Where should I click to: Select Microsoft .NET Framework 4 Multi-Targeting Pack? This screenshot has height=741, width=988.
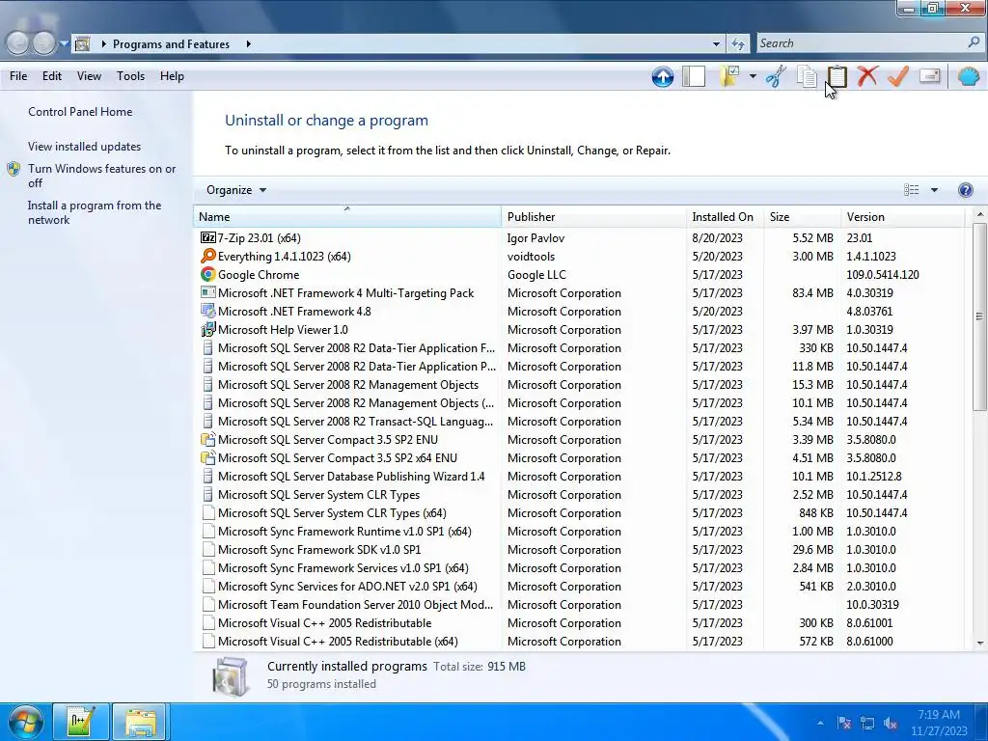click(580, 293)
